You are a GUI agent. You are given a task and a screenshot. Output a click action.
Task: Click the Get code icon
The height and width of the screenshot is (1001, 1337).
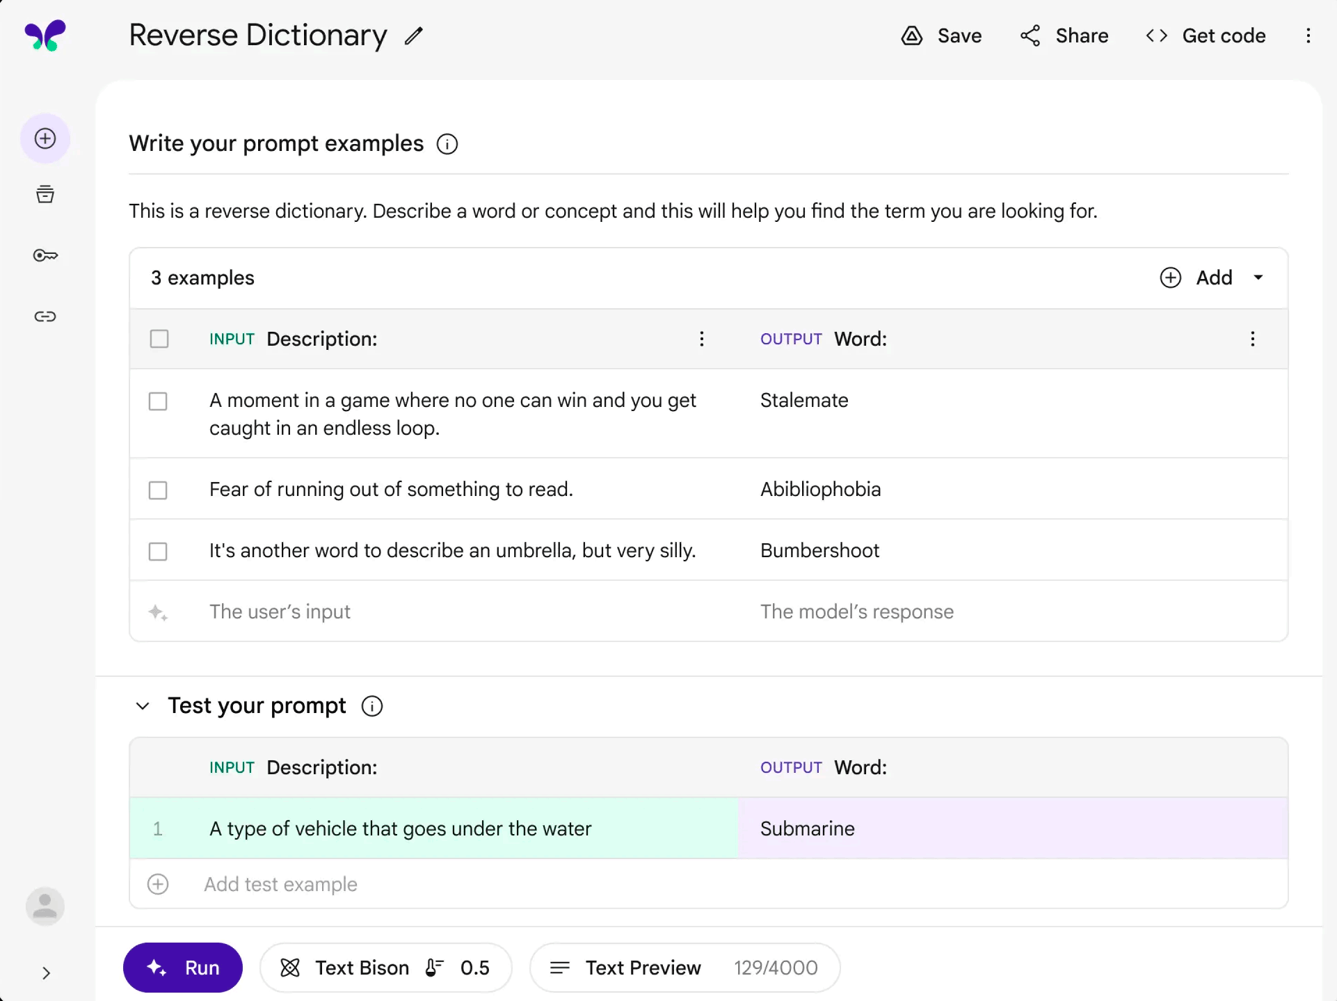pyautogui.click(x=1158, y=35)
